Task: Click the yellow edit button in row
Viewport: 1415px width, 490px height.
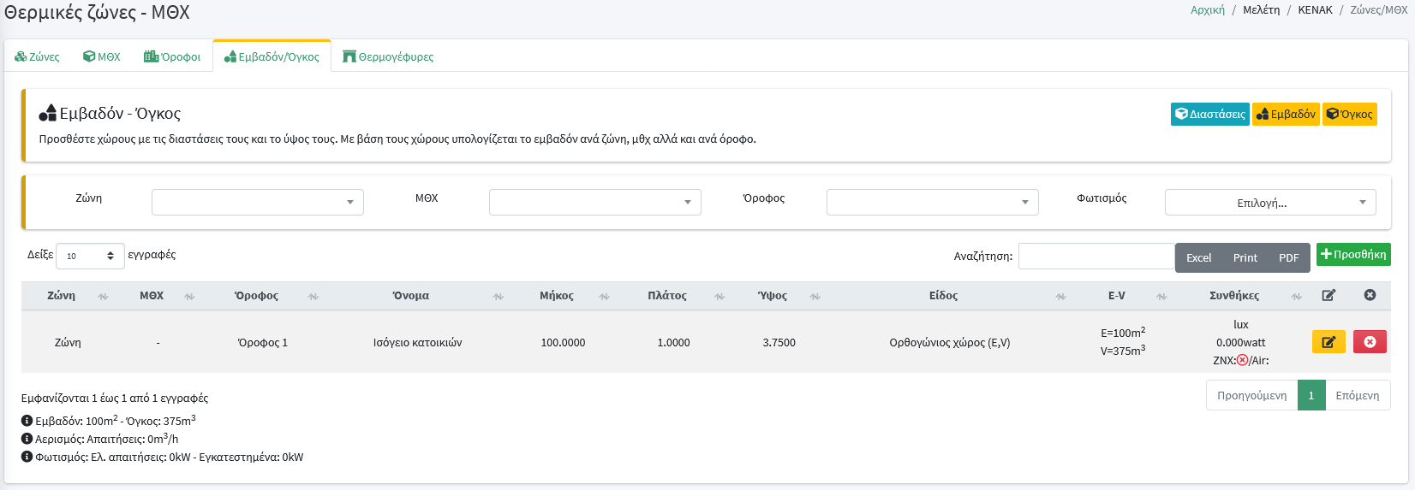Action: (x=1328, y=342)
